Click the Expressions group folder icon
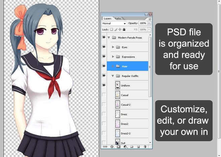The height and width of the screenshot is (157, 221). tap(118, 56)
